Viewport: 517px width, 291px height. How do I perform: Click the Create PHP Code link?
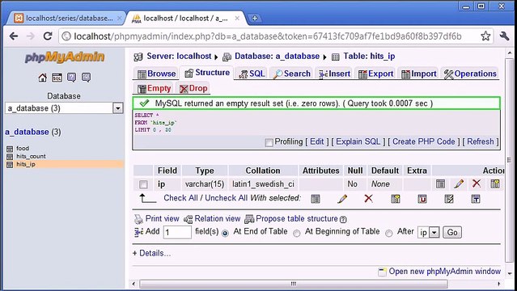click(424, 141)
